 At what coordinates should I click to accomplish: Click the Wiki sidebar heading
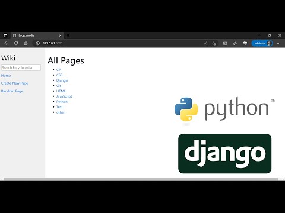pyautogui.click(x=8, y=58)
